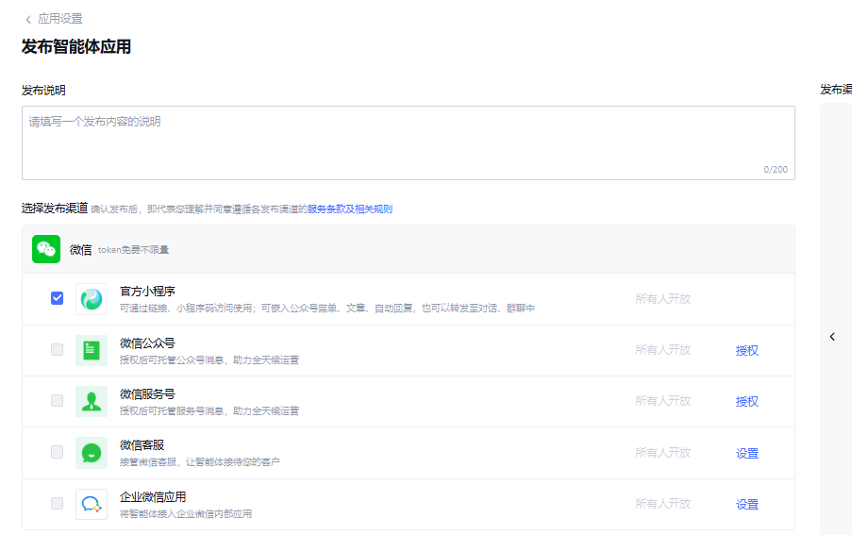Open 设置 for 企业微信应用

[746, 504]
